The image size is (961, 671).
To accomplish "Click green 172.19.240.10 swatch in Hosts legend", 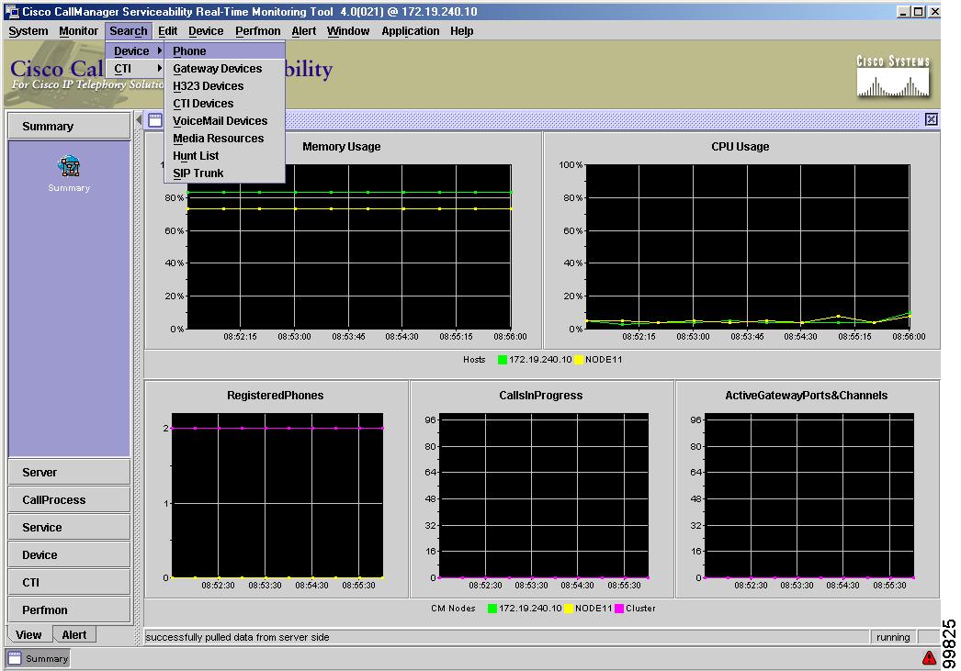I will (503, 360).
